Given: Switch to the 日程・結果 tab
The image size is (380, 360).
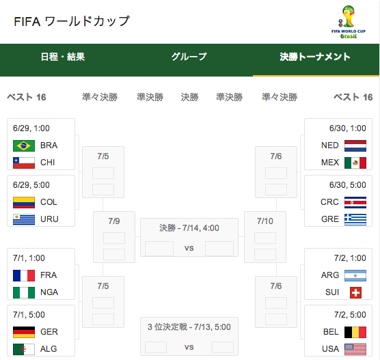Looking at the screenshot, I should click(63, 57).
